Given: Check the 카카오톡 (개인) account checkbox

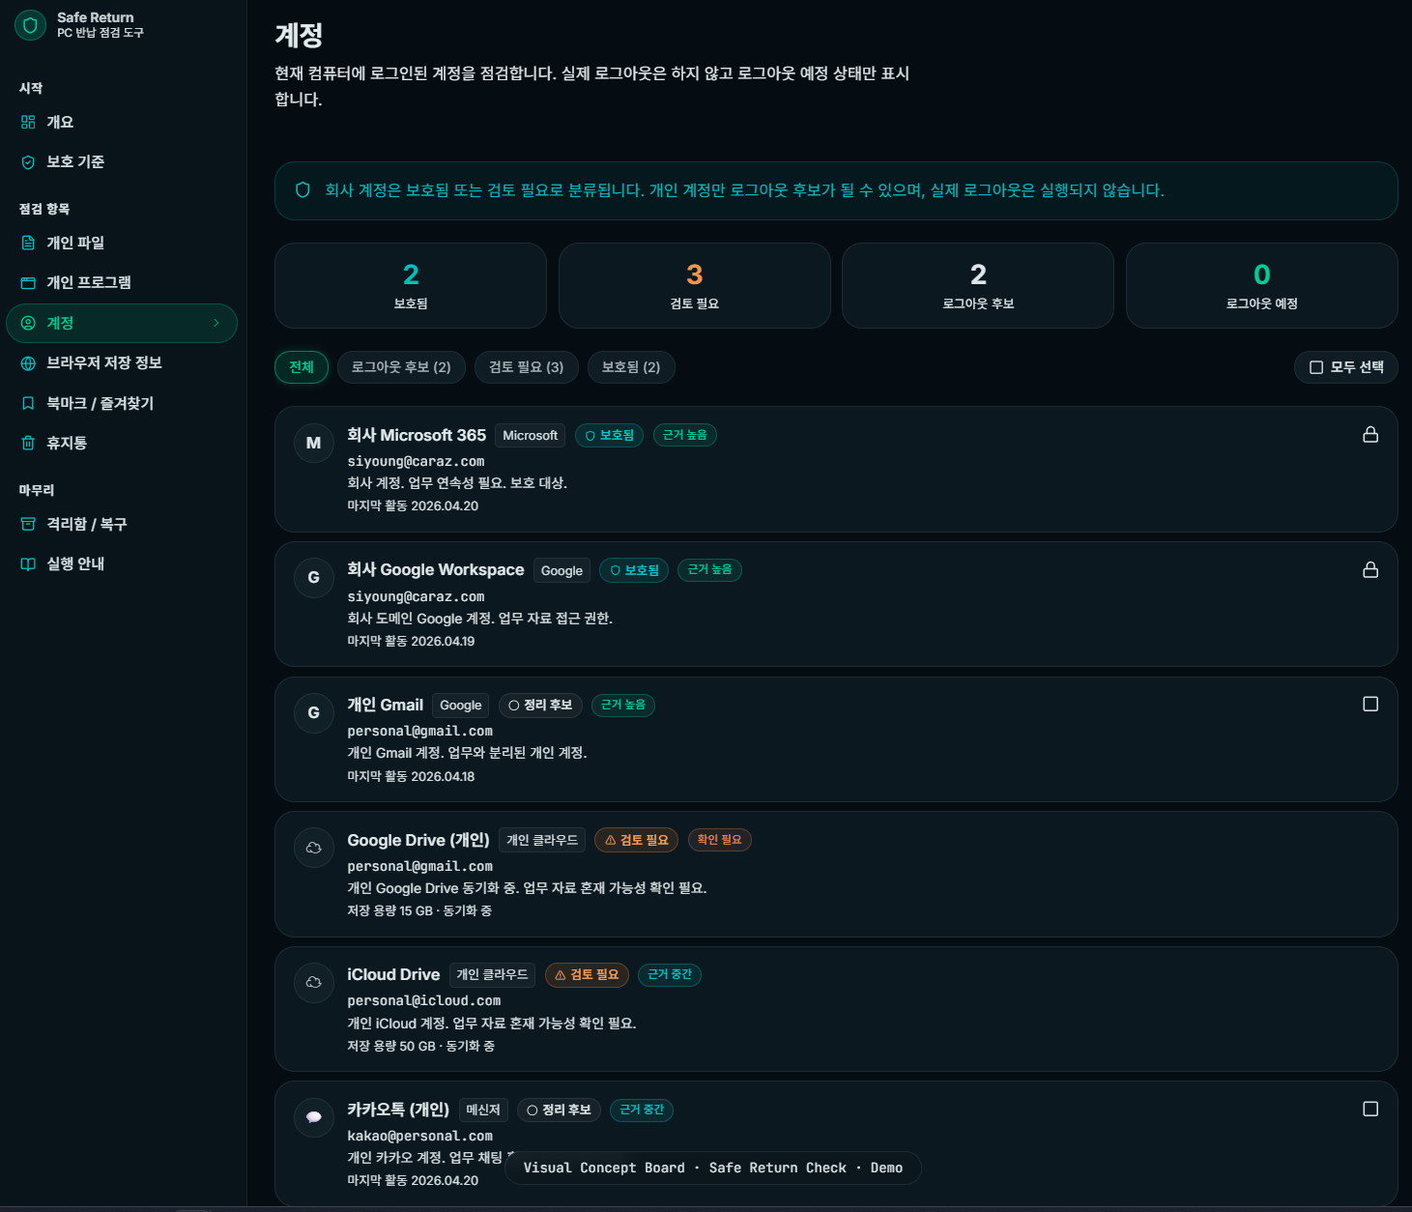Looking at the screenshot, I should click(x=1369, y=1109).
